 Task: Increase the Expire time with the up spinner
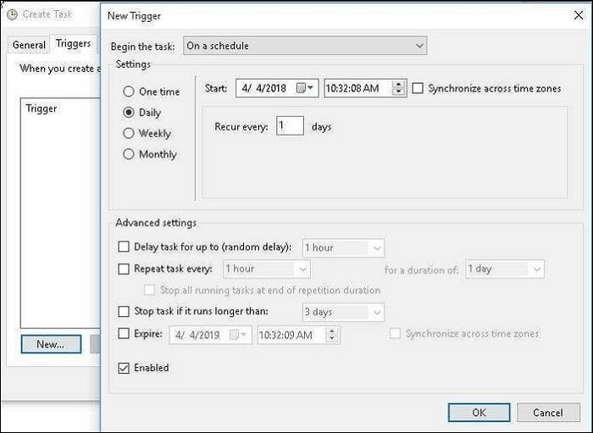[x=332, y=331]
